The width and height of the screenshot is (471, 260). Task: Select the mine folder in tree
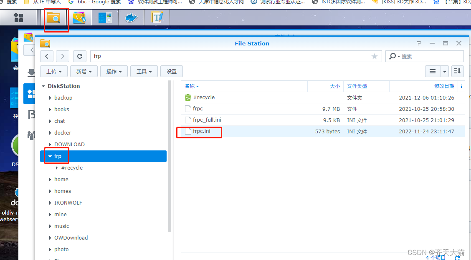[x=61, y=215]
